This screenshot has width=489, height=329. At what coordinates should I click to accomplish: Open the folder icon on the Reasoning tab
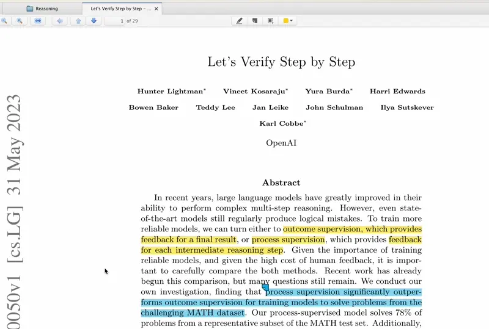point(30,9)
